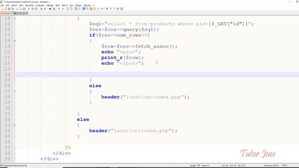Open the Encoding menu

29,5
